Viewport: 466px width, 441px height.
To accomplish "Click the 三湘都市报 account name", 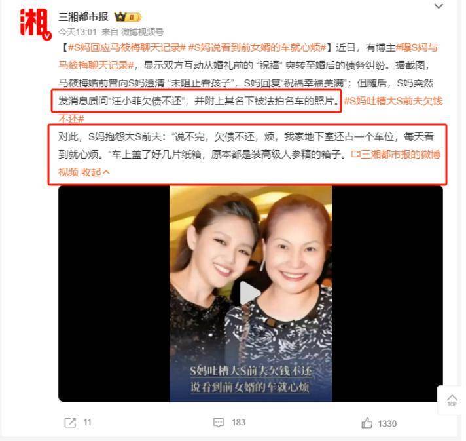I will point(83,17).
